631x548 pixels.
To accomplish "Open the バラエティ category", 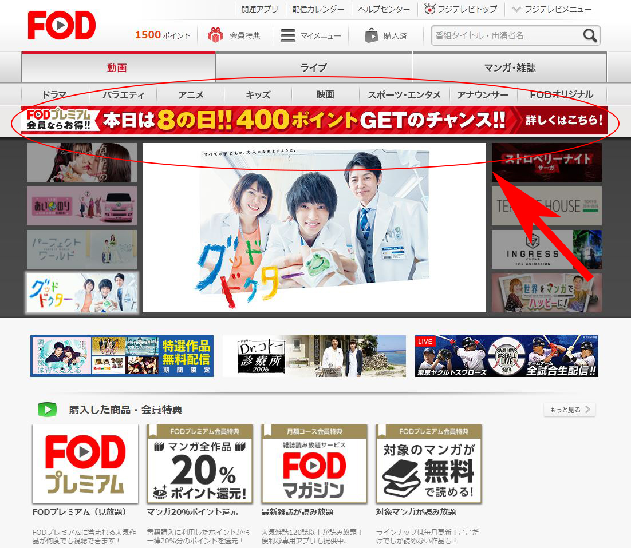I will click(123, 95).
